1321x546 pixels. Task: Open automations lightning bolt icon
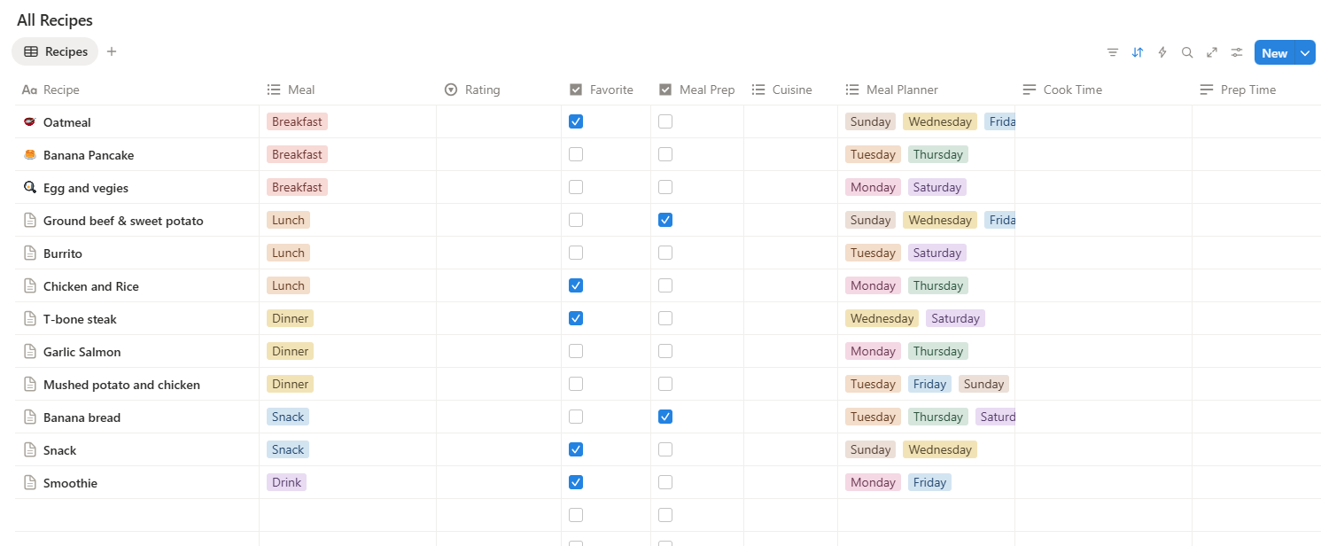pyautogui.click(x=1162, y=53)
